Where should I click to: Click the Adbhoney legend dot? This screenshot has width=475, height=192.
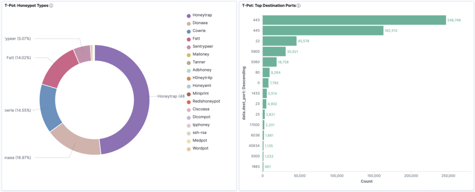coord(188,70)
